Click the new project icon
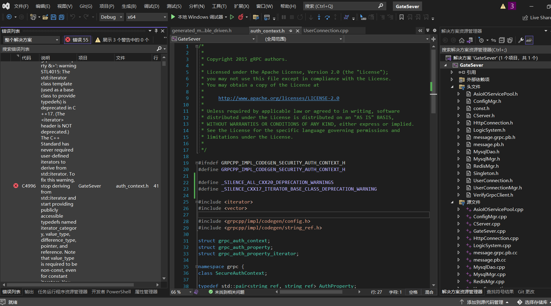 pyautogui.click(x=33, y=17)
